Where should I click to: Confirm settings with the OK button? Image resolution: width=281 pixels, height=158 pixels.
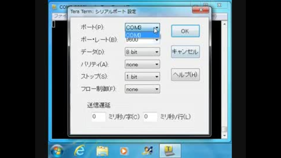point(185,31)
